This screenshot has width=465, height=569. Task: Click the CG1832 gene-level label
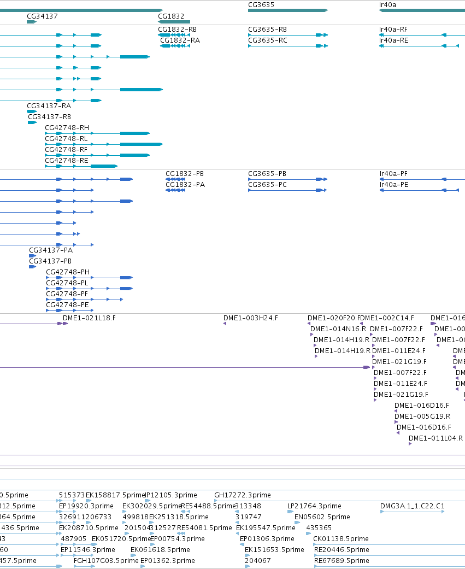tap(171, 16)
